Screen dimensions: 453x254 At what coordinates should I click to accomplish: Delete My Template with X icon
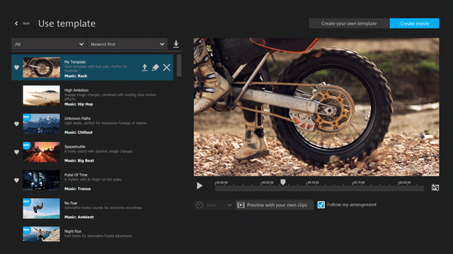click(167, 68)
